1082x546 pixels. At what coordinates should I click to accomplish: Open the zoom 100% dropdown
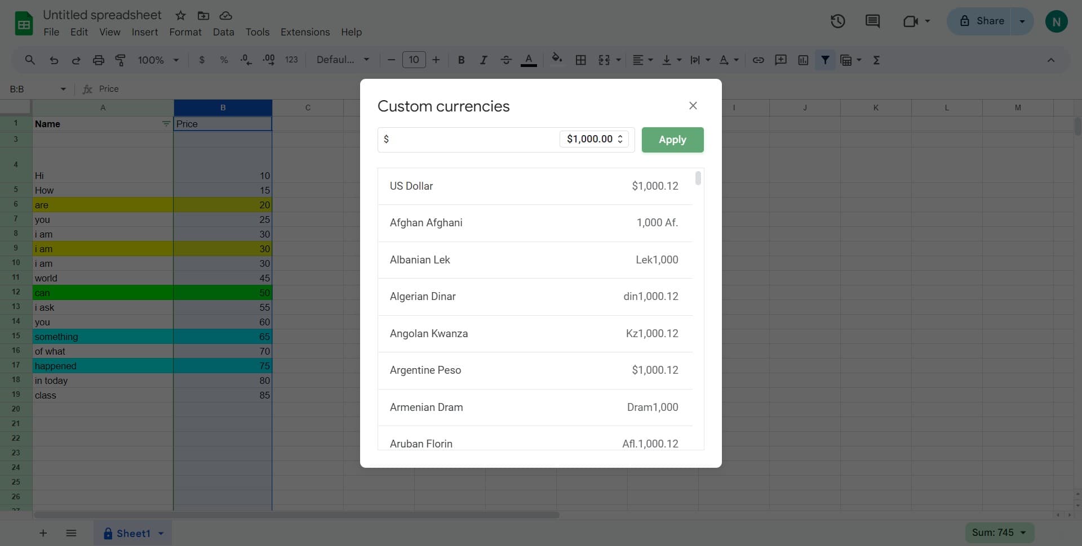pyautogui.click(x=158, y=60)
